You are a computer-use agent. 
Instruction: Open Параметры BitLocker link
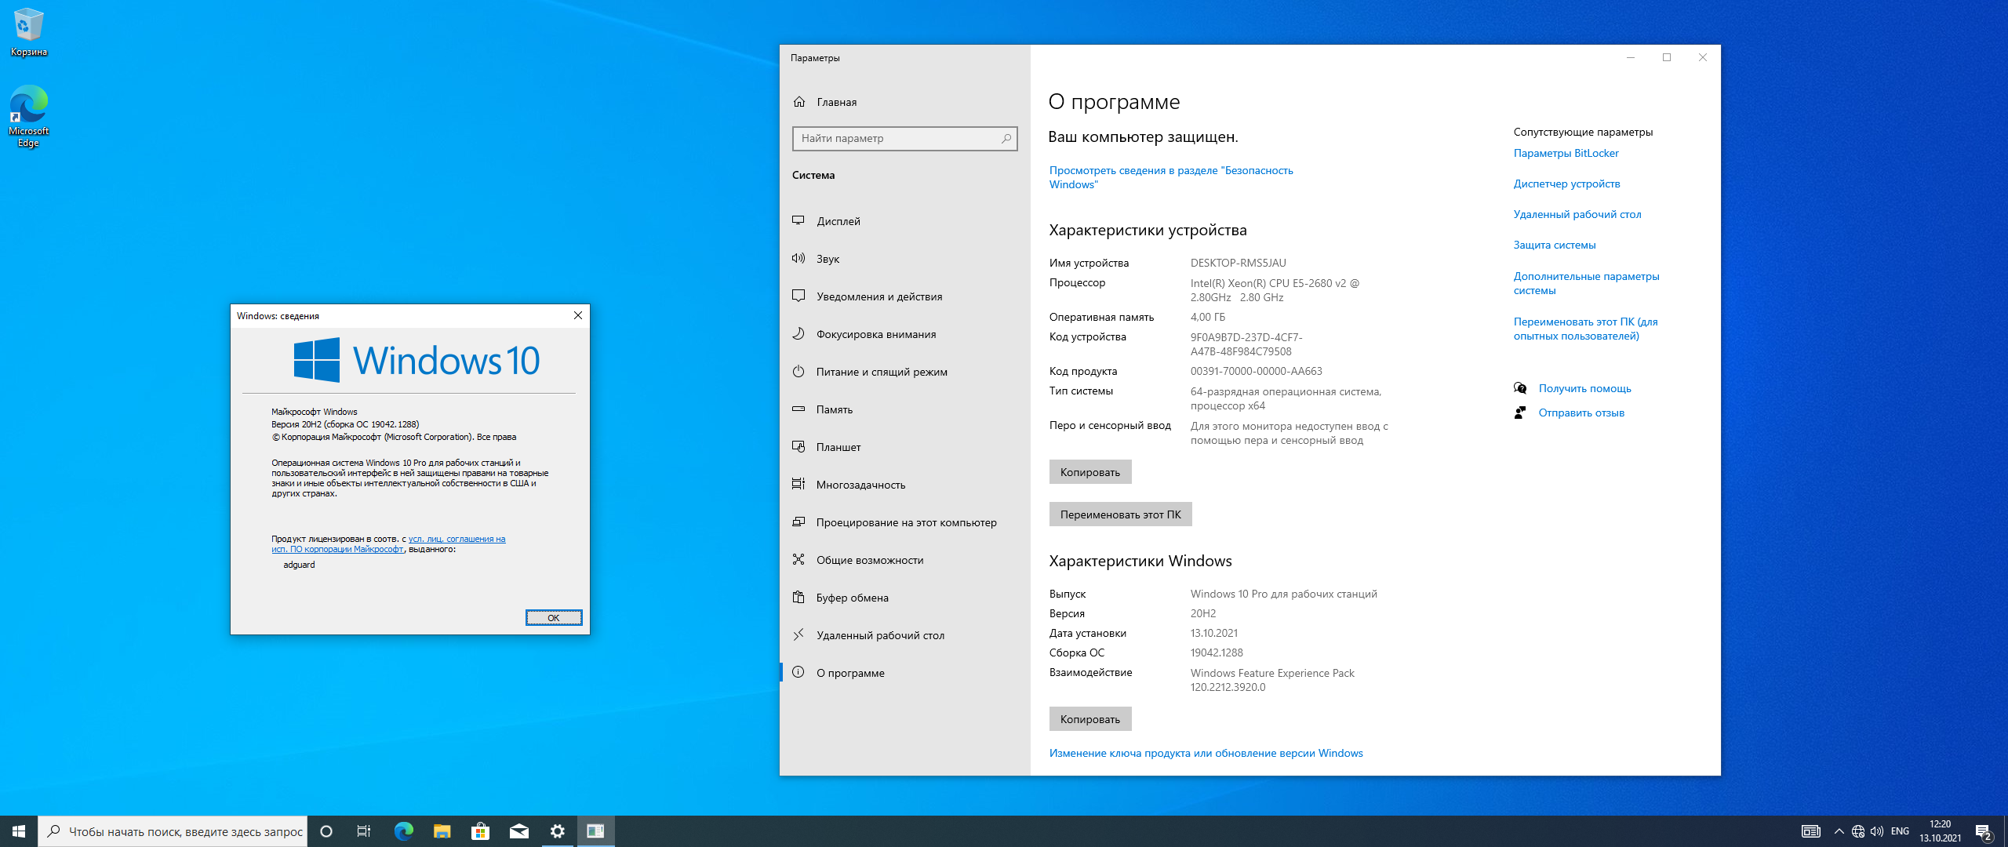tap(1566, 153)
